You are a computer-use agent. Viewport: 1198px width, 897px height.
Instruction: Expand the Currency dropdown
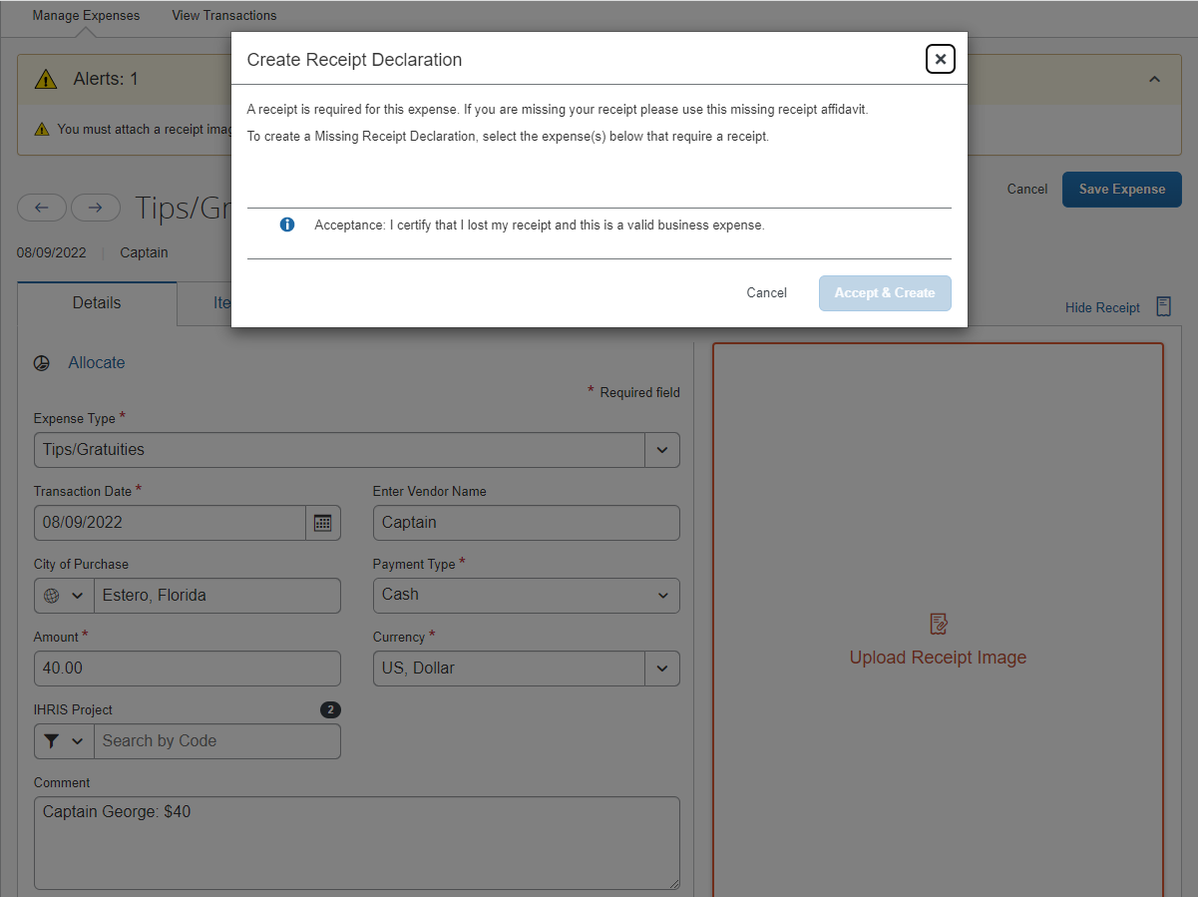tap(661, 669)
